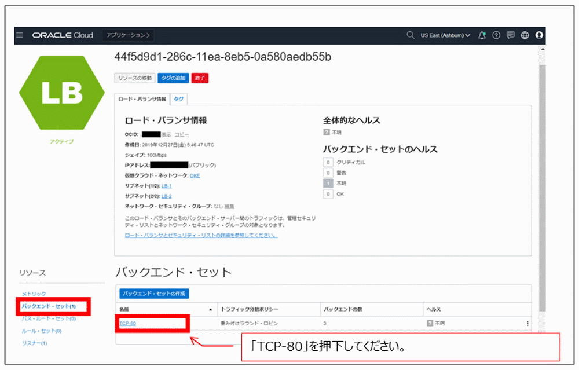Click the language globe icon
579x370 pixels.
[524, 35]
